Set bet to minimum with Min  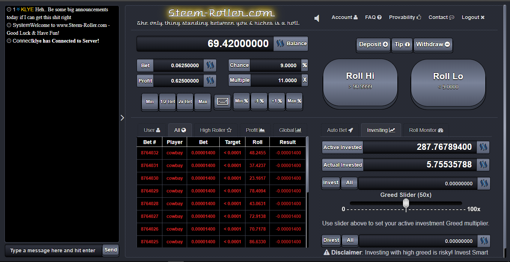pos(150,101)
